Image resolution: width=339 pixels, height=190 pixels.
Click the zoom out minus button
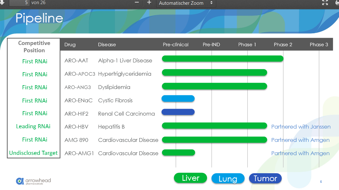click(136, 3)
